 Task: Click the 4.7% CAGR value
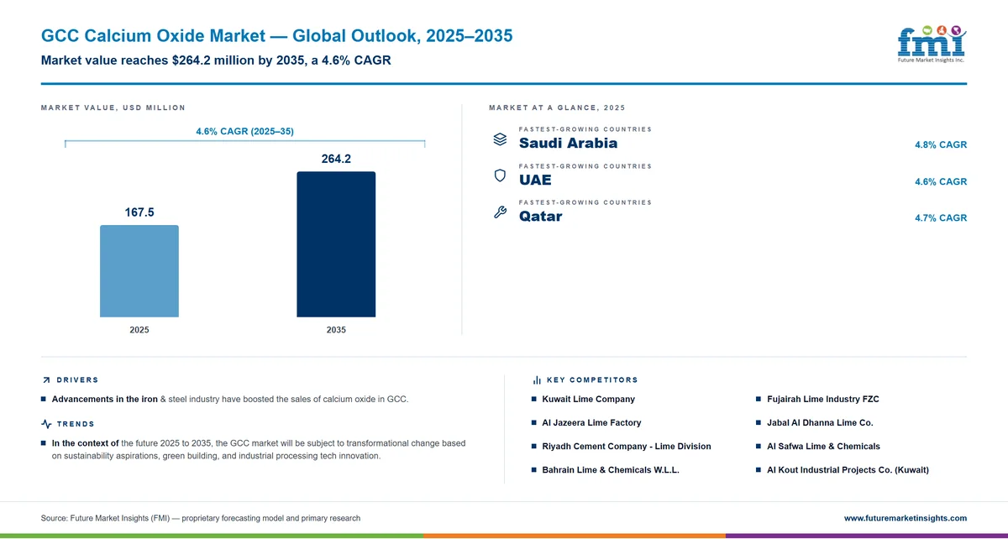(941, 218)
